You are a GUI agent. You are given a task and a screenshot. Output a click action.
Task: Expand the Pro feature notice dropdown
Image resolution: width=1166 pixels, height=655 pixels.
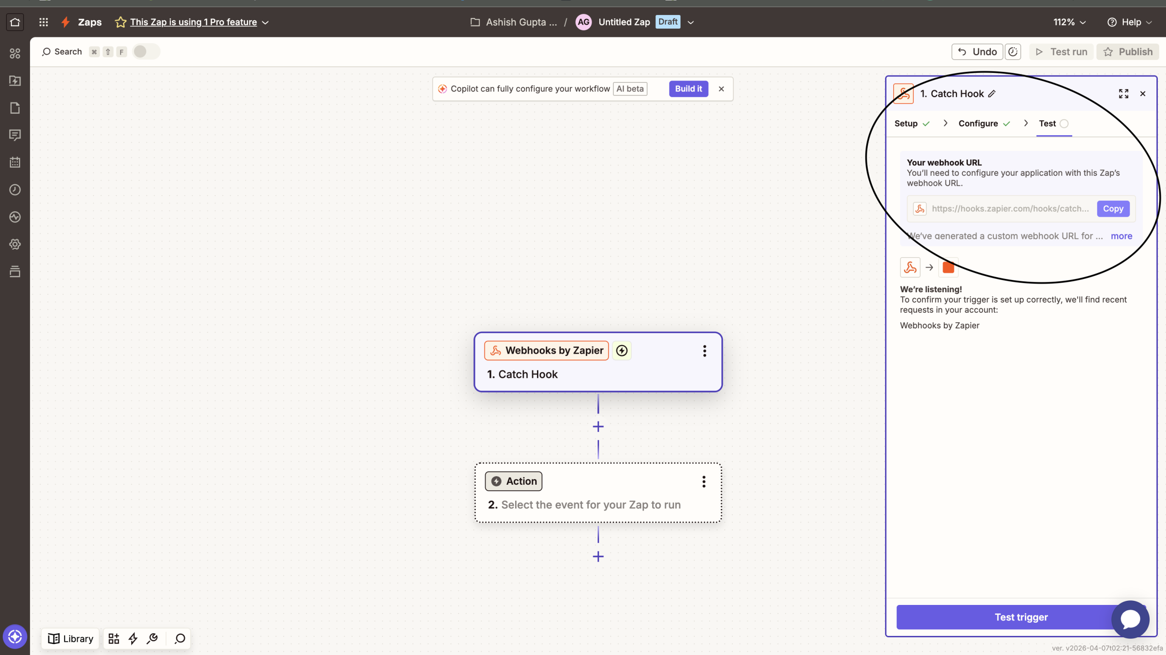(x=266, y=22)
